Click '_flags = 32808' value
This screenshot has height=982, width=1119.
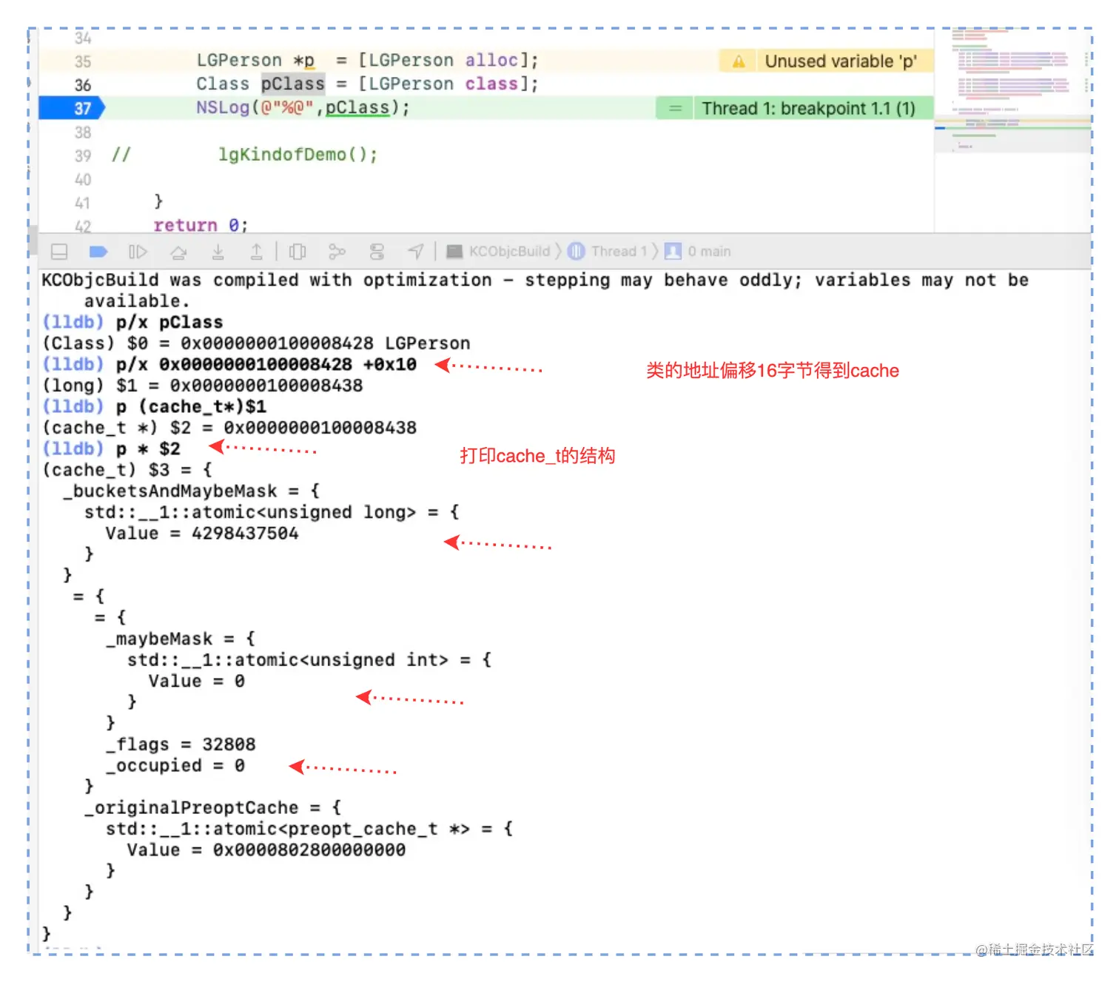(x=181, y=744)
